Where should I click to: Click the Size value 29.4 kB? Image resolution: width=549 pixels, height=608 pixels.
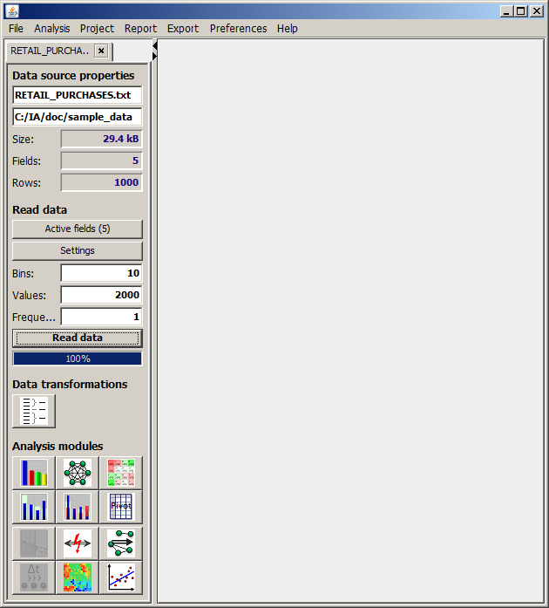click(101, 139)
